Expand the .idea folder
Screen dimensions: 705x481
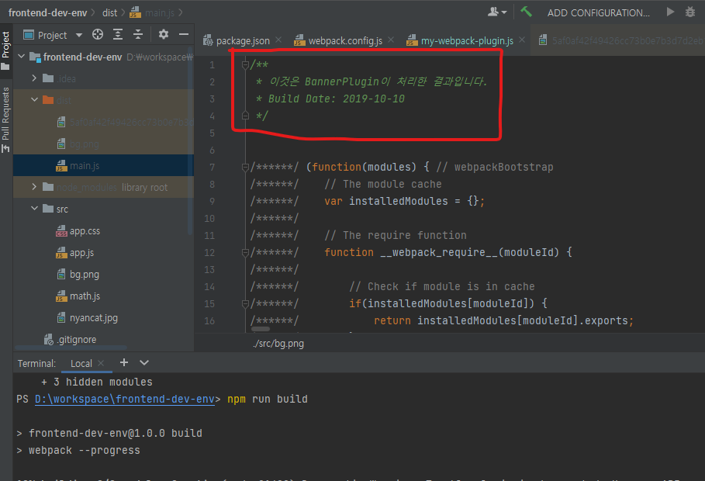(x=34, y=78)
